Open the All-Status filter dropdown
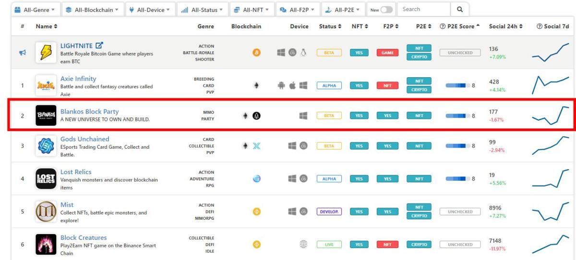The width and height of the screenshot is (576, 260). (x=202, y=10)
